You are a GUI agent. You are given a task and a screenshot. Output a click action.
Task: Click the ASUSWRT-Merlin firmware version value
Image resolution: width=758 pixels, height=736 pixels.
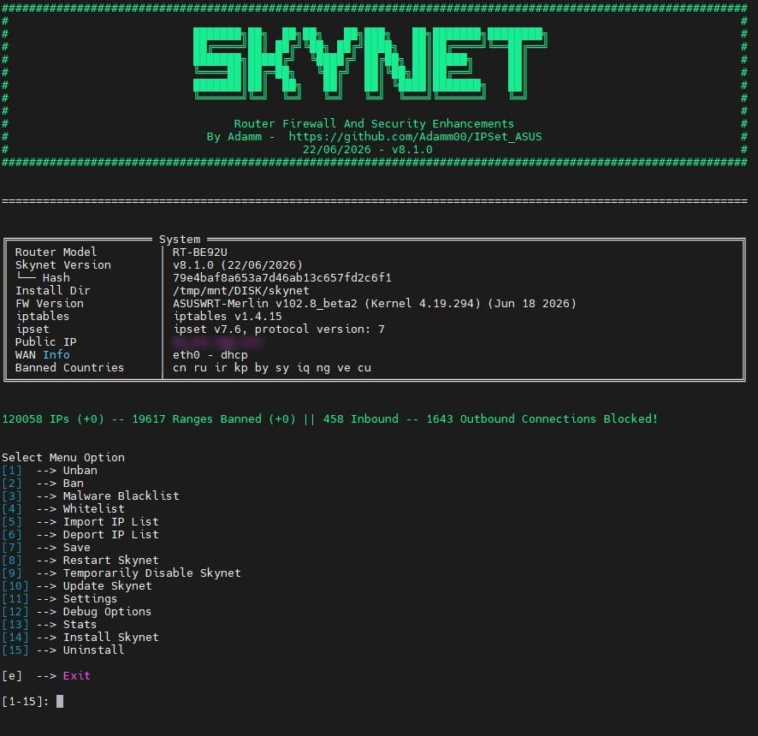pyautogui.click(x=374, y=303)
